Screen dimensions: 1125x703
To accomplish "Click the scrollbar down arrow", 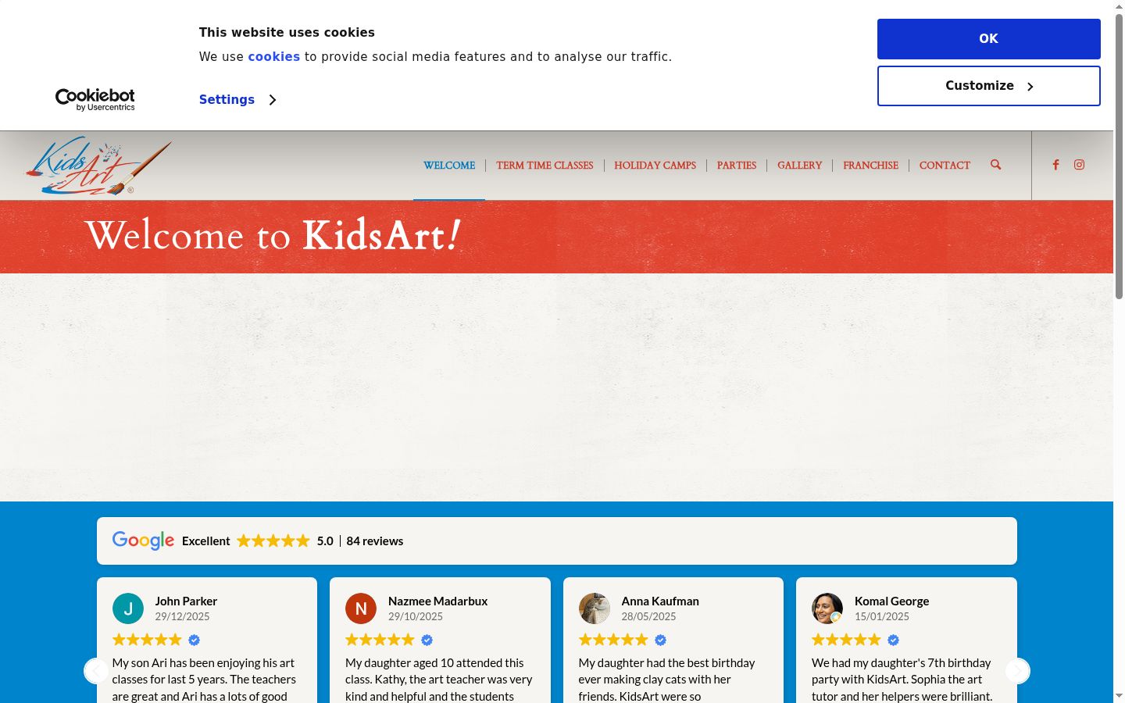I will [1119, 696].
